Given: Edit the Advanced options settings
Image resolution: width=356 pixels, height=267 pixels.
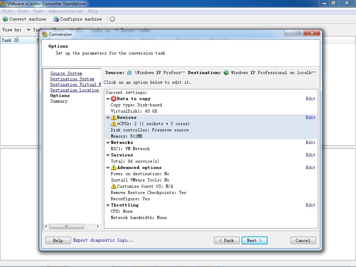Looking at the screenshot, I should [x=310, y=167].
